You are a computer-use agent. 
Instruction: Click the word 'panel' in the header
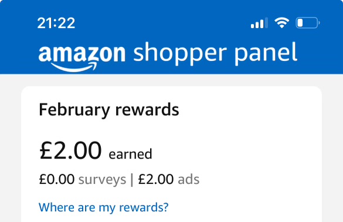(266, 54)
